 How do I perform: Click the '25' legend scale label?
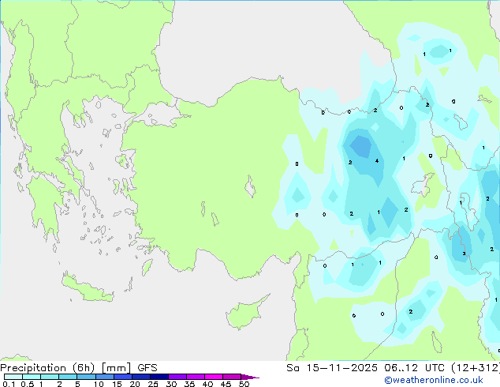tap(153, 384)
